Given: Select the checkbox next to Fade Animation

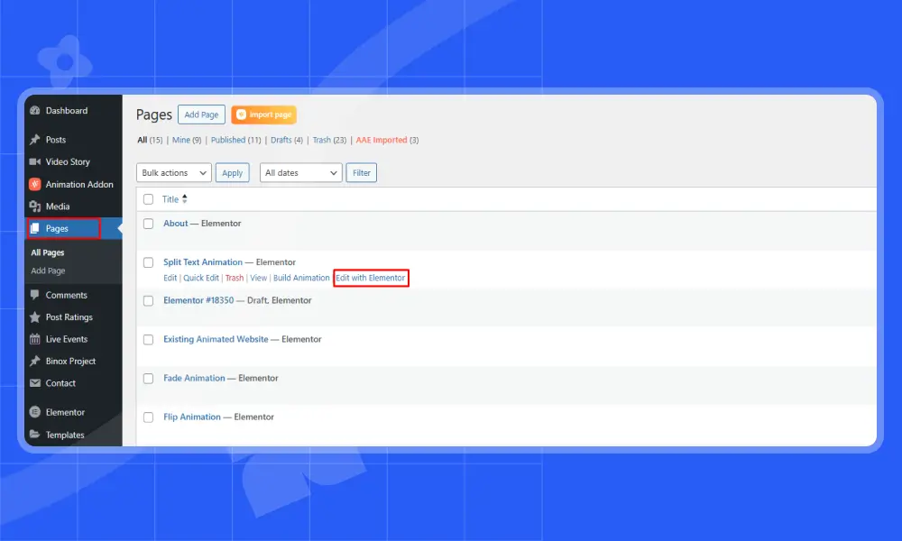Looking at the screenshot, I should tap(148, 379).
